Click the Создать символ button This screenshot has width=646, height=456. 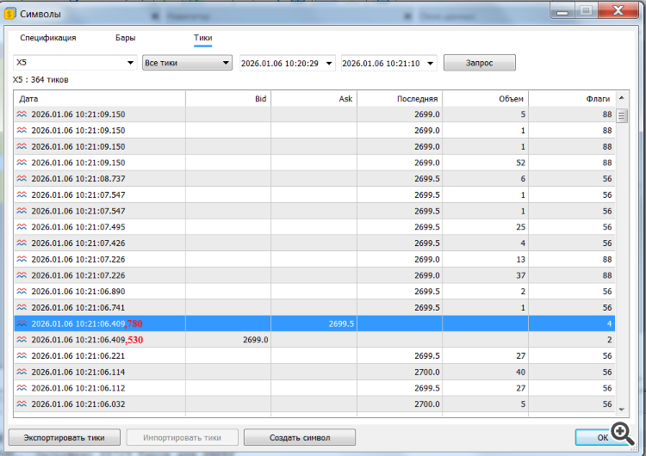click(x=300, y=437)
